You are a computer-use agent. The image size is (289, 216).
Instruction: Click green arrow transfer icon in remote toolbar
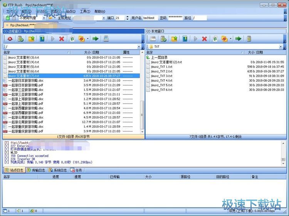[95, 39]
